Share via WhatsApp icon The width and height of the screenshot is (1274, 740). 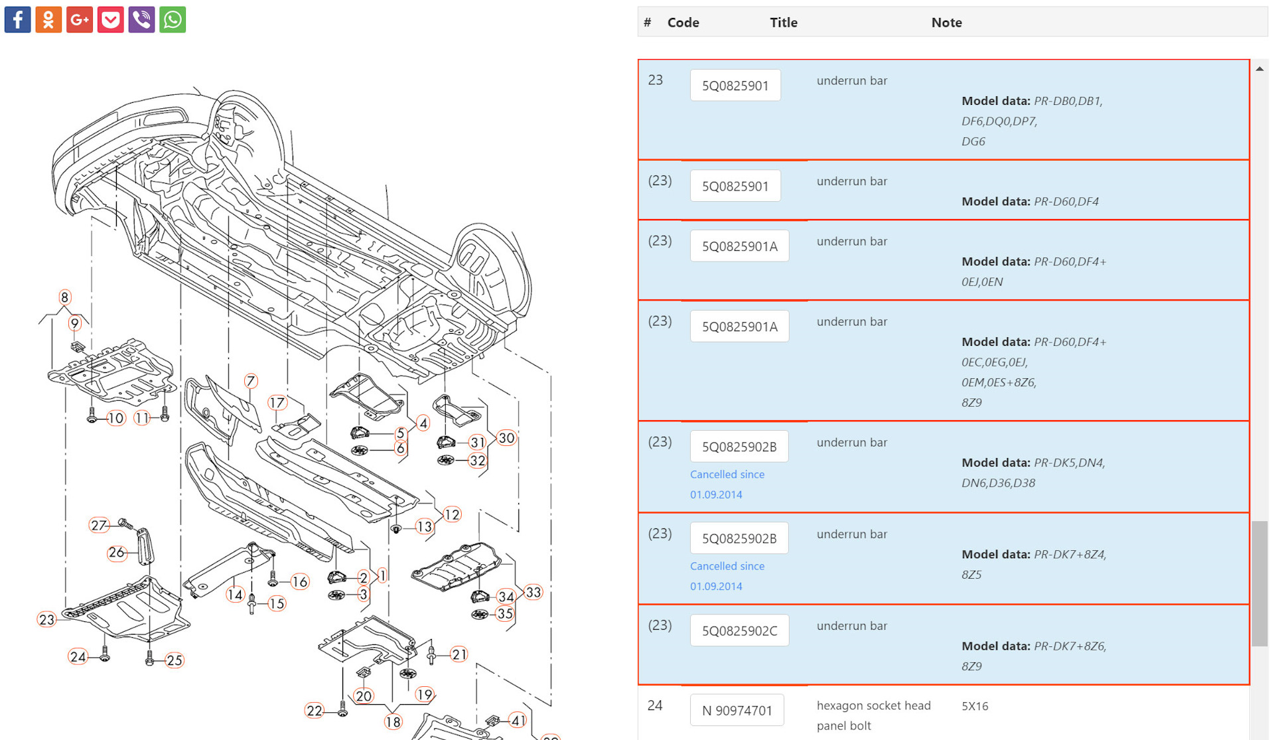click(173, 19)
